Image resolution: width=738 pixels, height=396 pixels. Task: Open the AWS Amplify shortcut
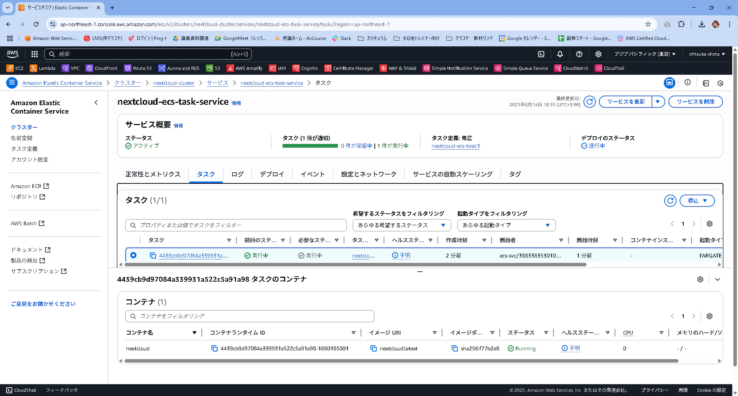pyautogui.click(x=244, y=68)
